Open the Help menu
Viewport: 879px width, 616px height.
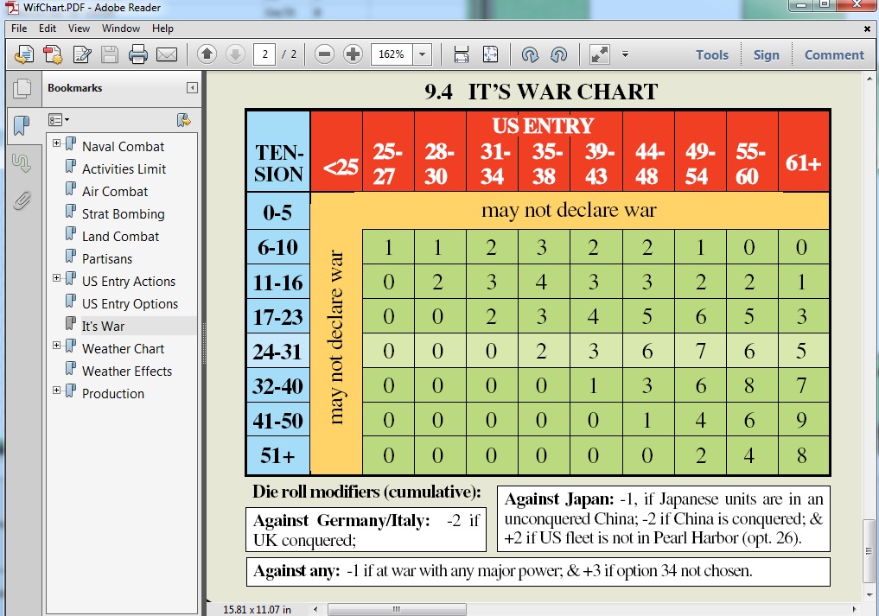162,28
